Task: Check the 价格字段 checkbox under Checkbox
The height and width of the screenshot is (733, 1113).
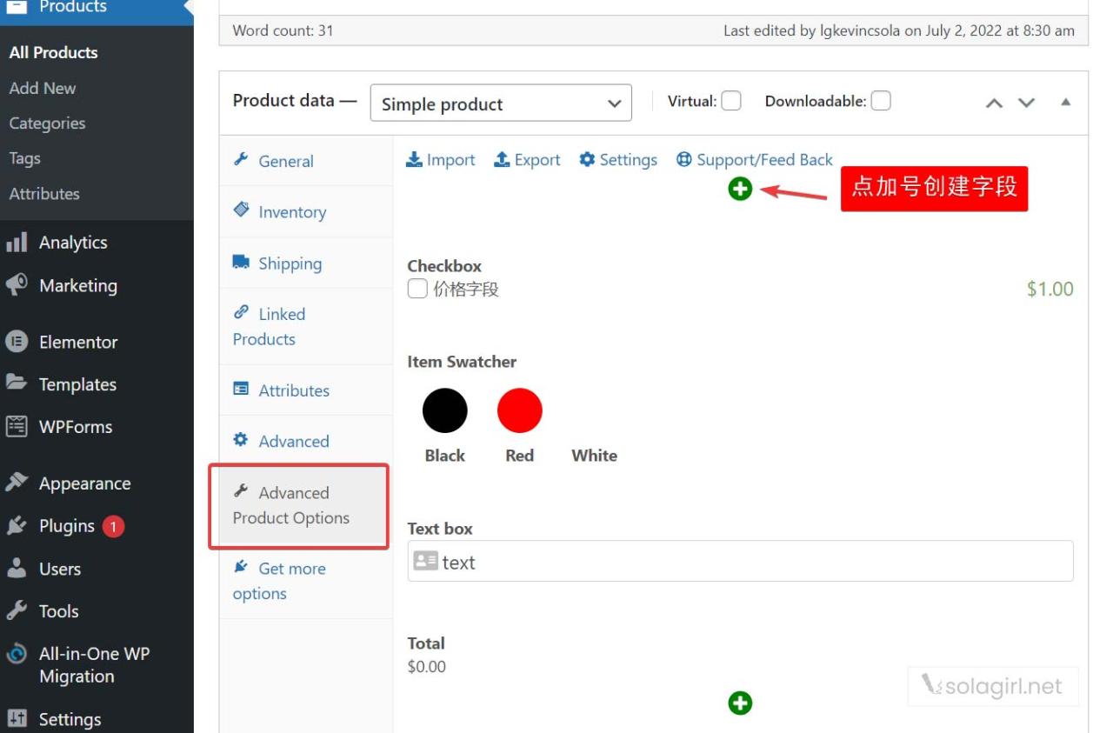Action: [x=417, y=286]
